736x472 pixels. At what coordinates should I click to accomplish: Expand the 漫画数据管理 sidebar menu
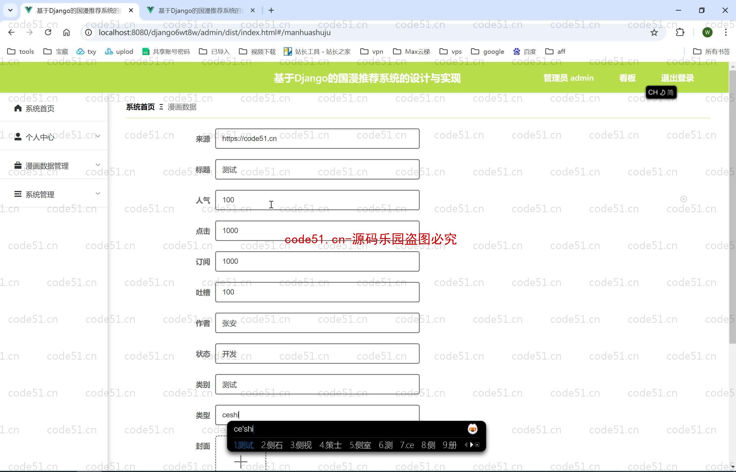pyautogui.click(x=53, y=166)
